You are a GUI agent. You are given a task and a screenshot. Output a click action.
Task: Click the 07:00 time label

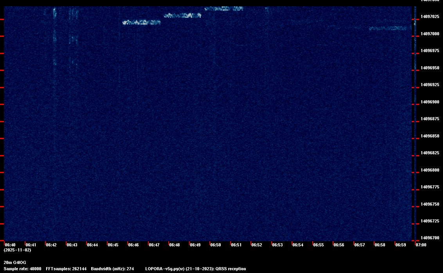pyautogui.click(x=421, y=245)
